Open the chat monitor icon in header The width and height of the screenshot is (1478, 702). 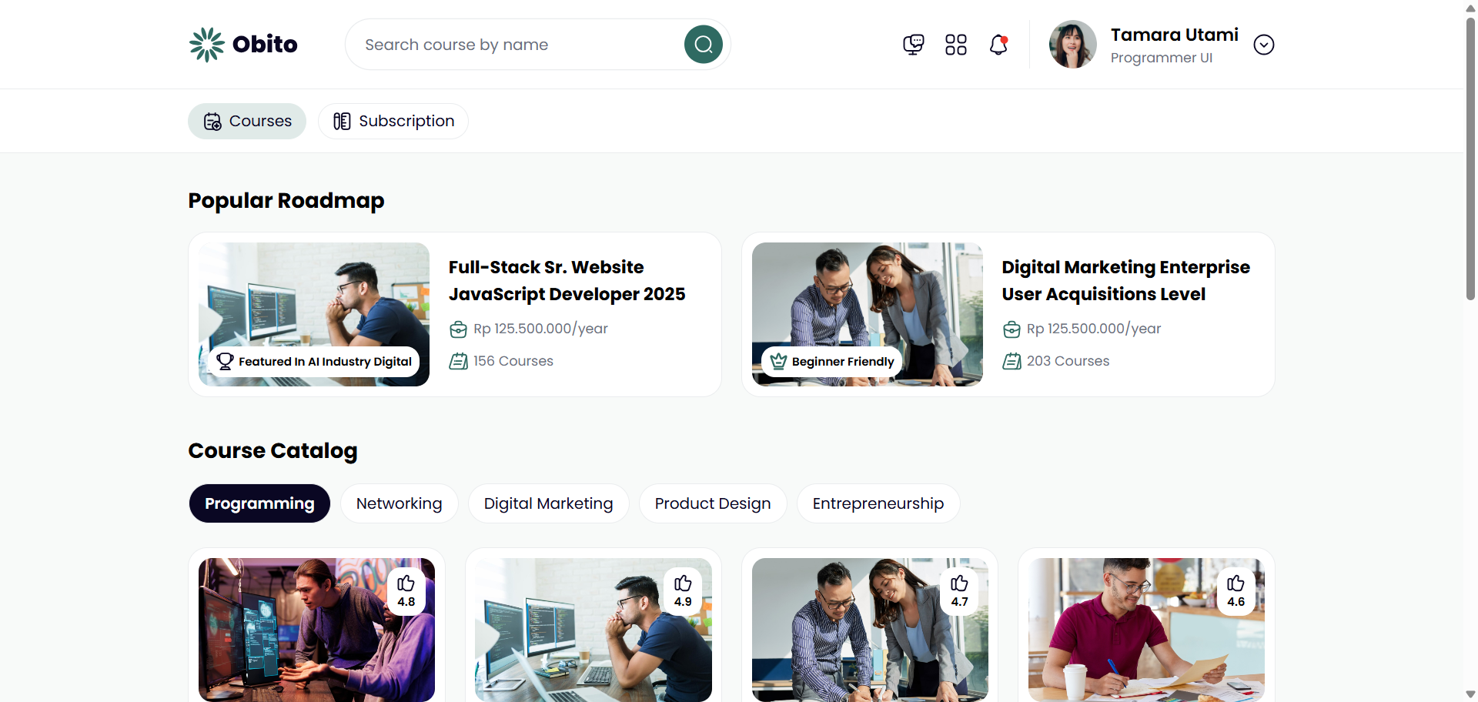913,45
